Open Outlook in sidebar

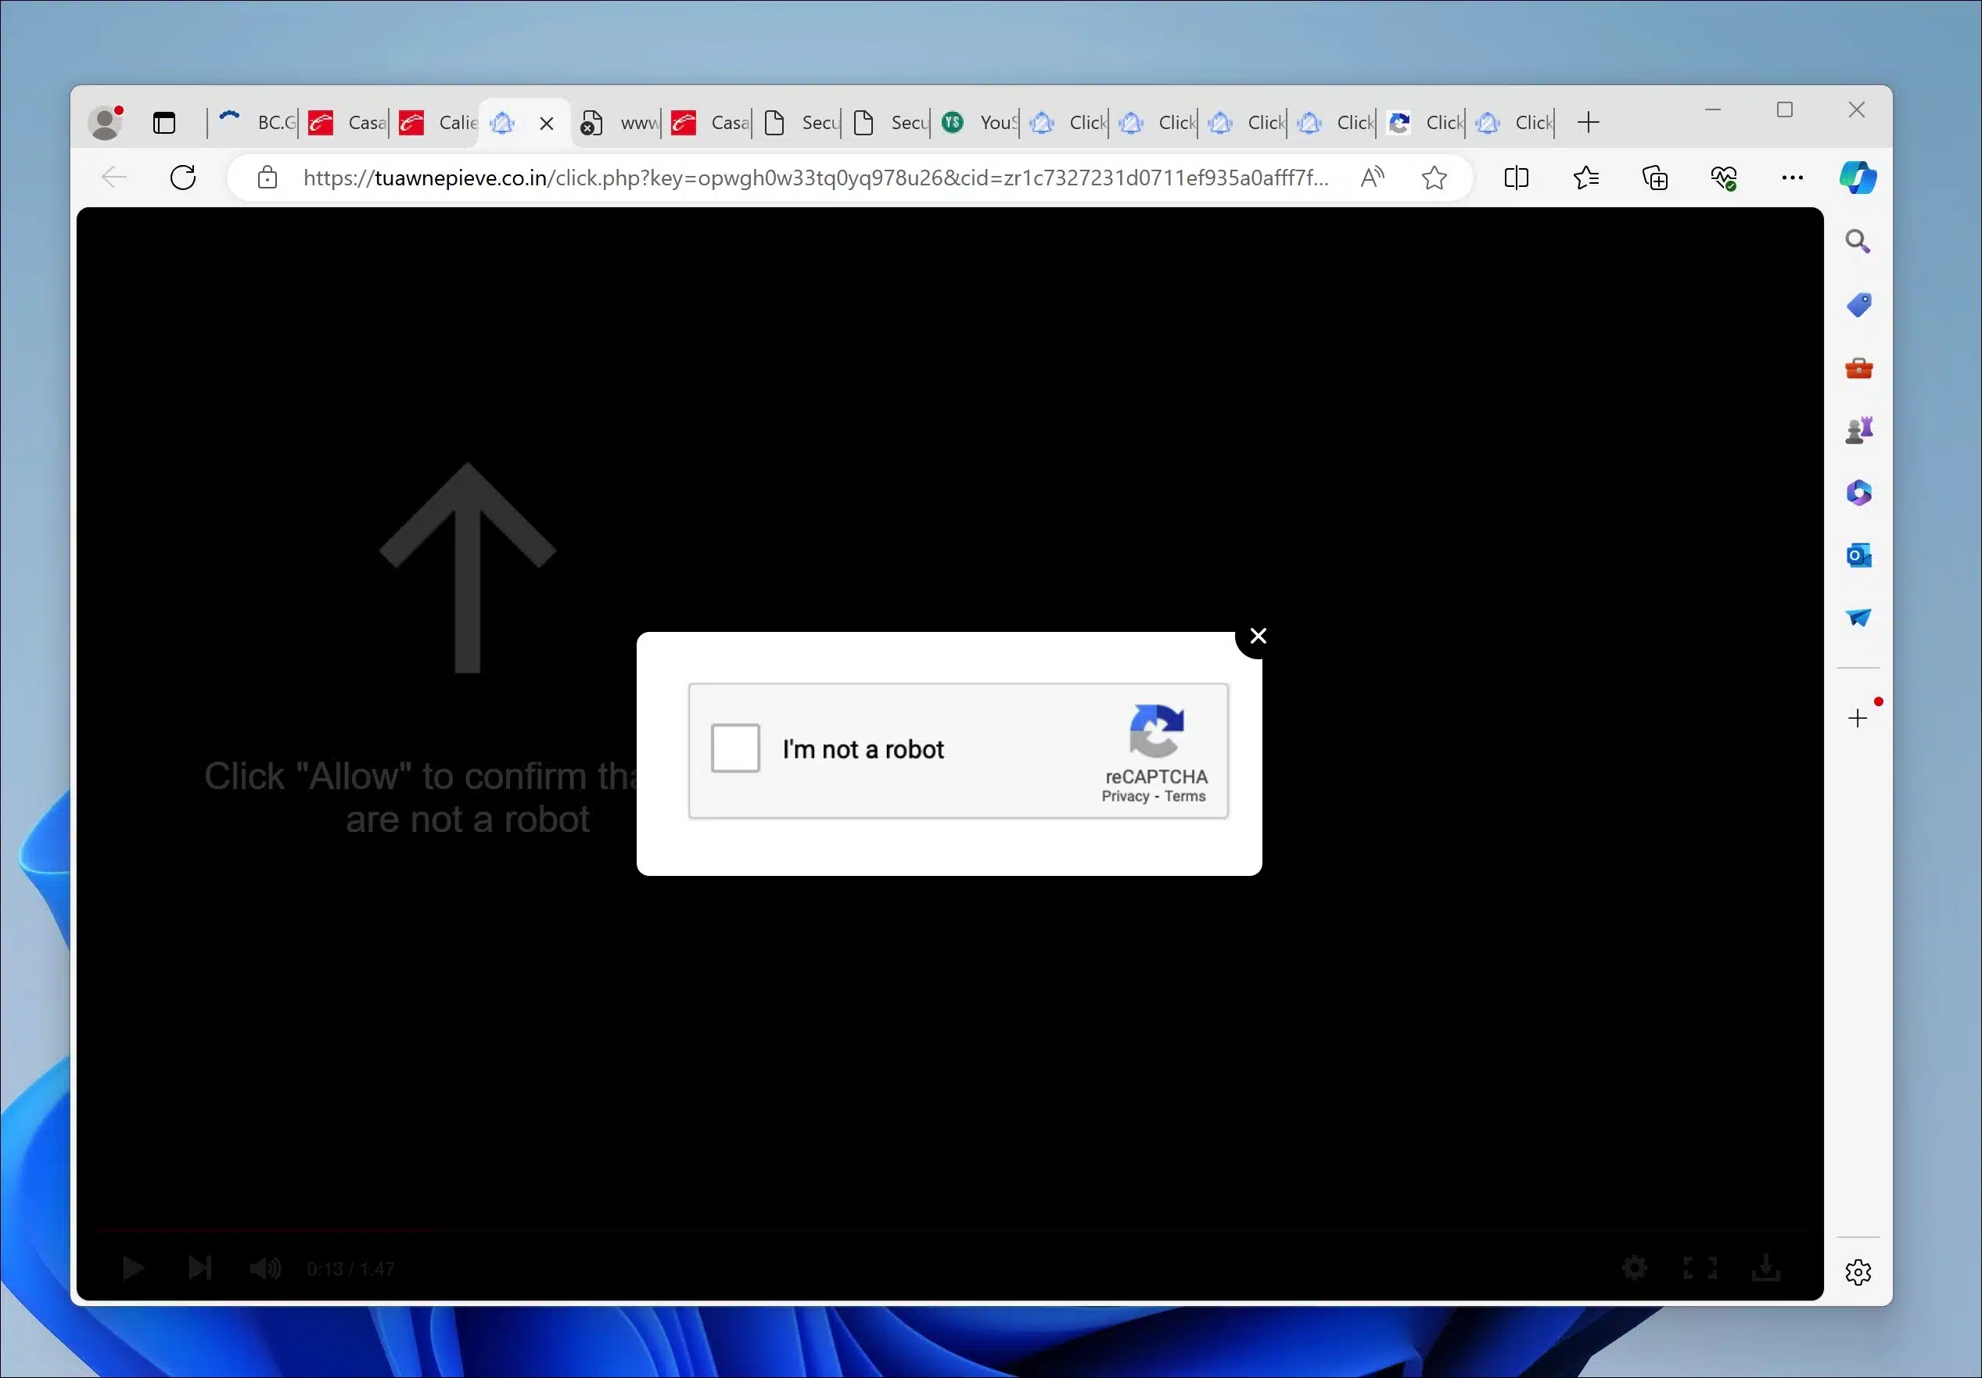tap(1858, 554)
